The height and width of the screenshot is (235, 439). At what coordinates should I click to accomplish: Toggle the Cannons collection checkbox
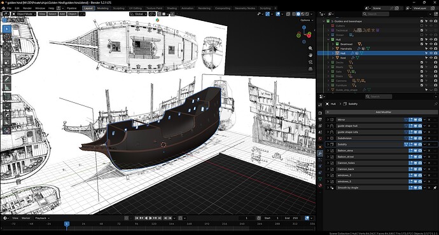click(x=422, y=81)
